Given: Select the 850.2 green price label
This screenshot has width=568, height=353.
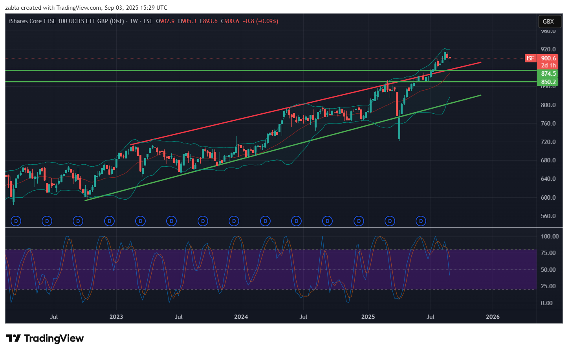Looking at the screenshot, I should [x=548, y=82].
